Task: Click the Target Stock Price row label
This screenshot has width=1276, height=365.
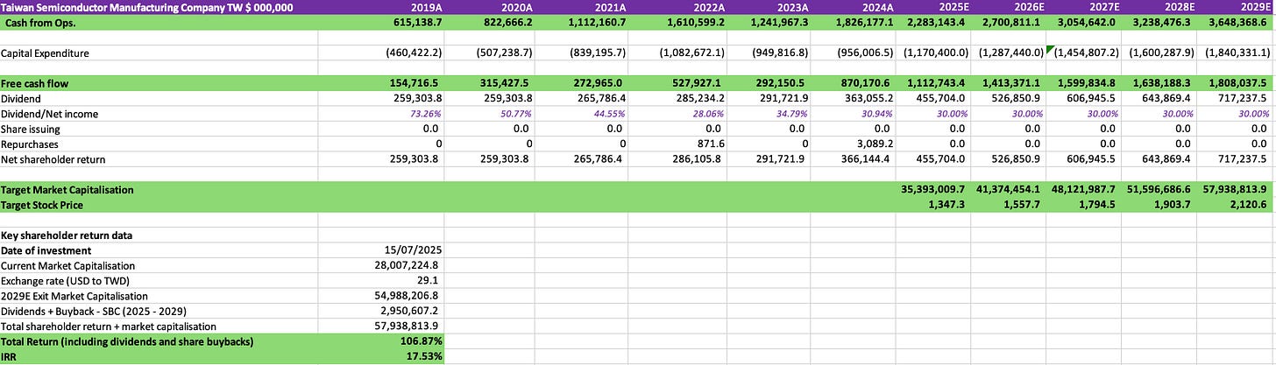Action: point(44,205)
